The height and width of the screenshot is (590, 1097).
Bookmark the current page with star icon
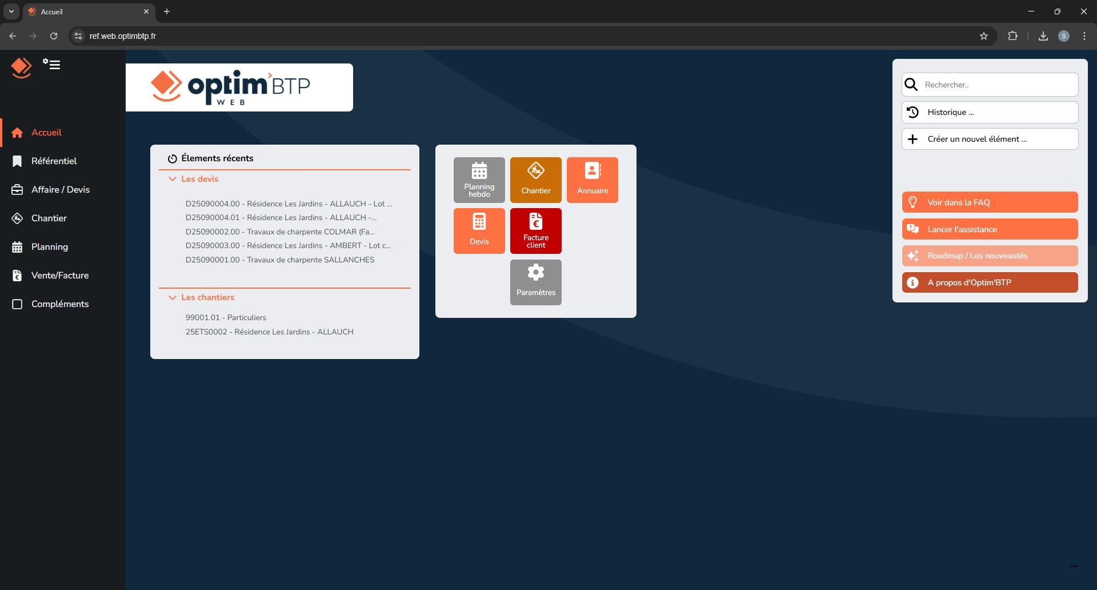[x=984, y=35]
